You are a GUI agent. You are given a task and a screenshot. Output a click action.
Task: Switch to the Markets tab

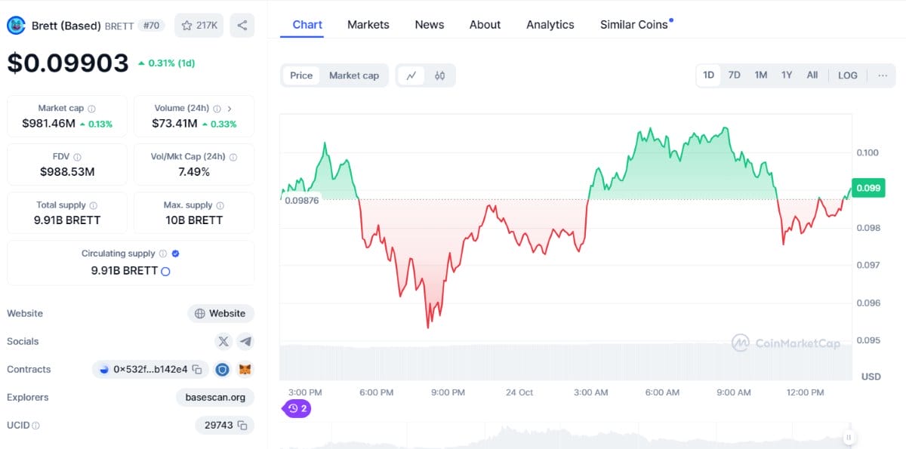click(368, 24)
